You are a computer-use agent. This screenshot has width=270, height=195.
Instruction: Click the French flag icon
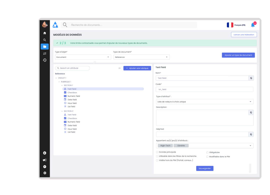coord(230,25)
